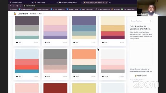Like the palette with 693 likes

click(76, 43)
